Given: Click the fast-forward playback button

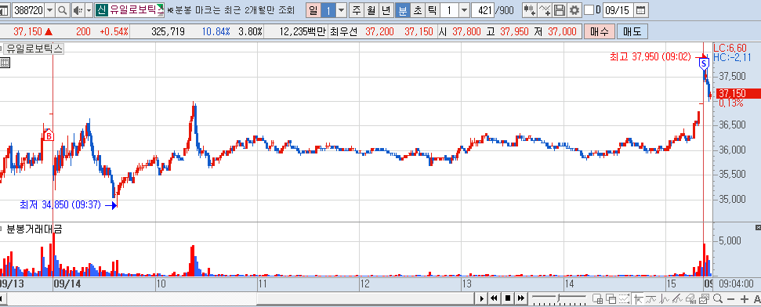Looking at the screenshot, I should click(x=521, y=298).
